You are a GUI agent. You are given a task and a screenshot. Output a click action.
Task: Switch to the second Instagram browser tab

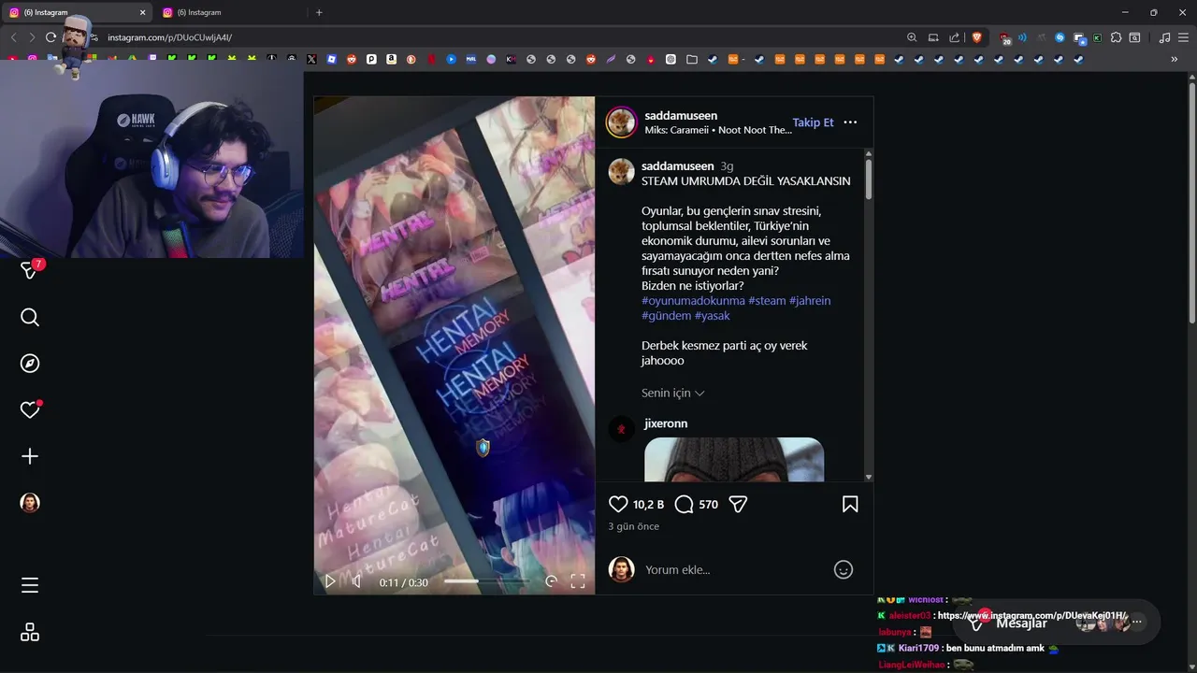[x=230, y=12]
